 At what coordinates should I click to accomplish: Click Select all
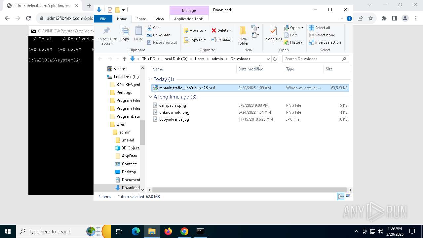pyautogui.click(x=320, y=28)
